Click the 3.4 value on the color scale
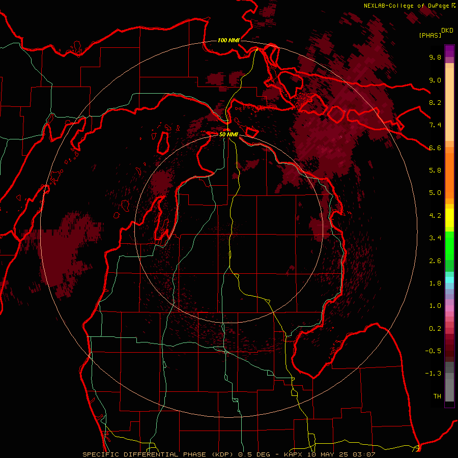Viewport: 458px width, 458px height. pos(435,238)
